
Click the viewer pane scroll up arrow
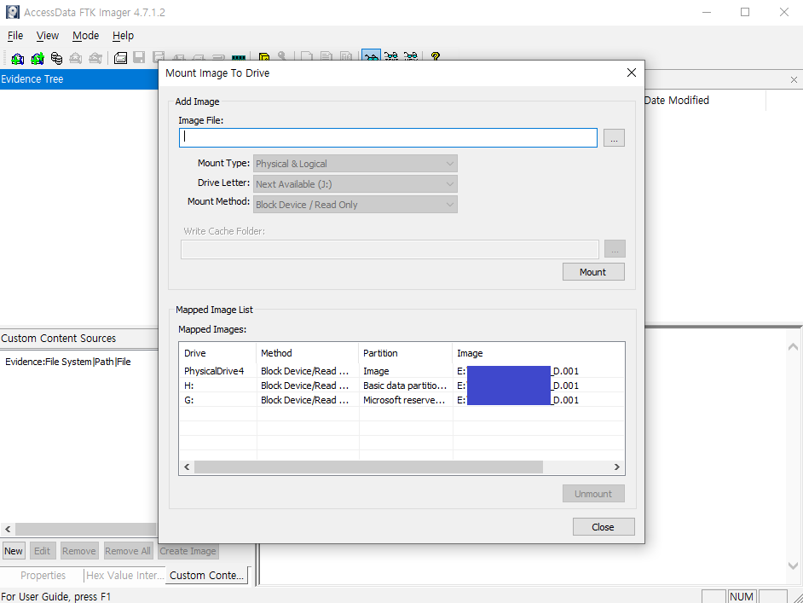pos(793,347)
